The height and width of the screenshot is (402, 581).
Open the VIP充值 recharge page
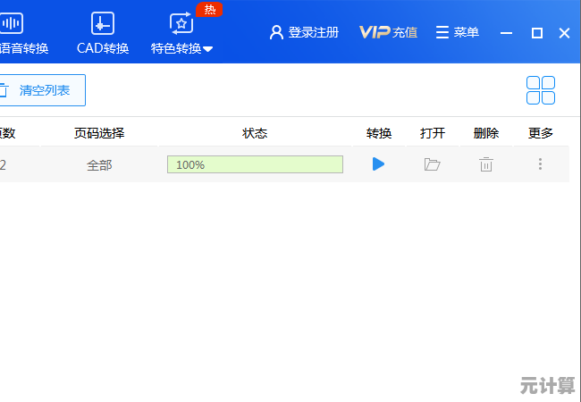point(388,32)
